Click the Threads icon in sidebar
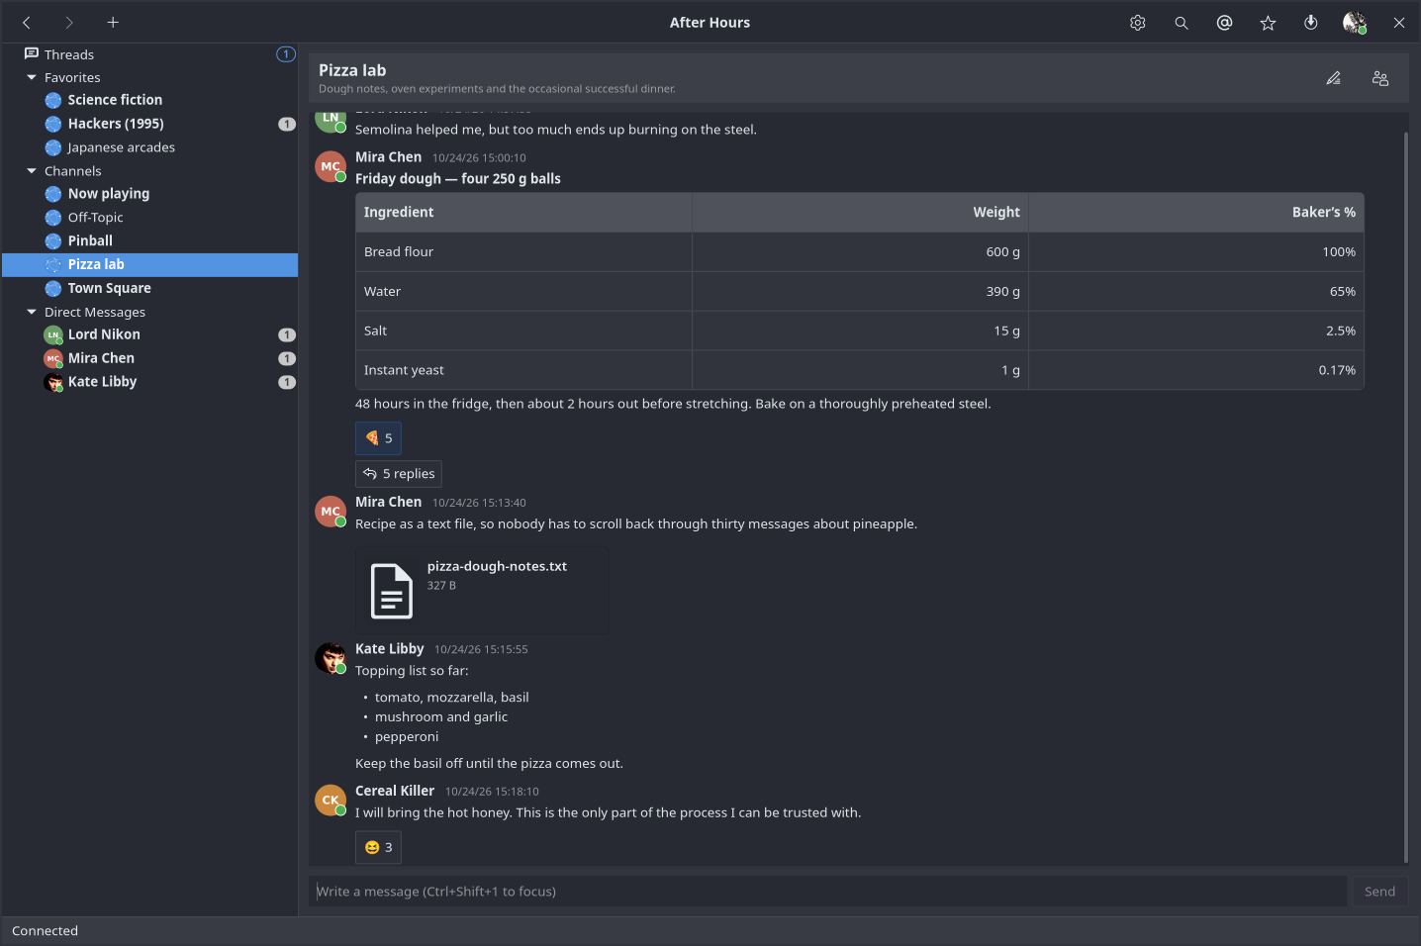The height and width of the screenshot is (946, 1421). click(x=32, y=53)
